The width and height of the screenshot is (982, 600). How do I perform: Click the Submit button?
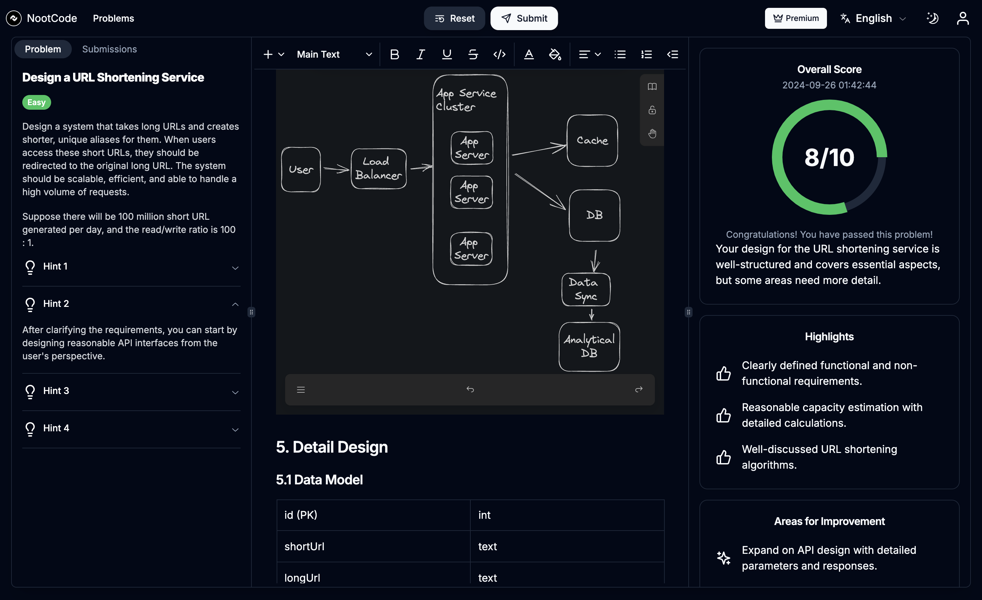tap(524, 18)
